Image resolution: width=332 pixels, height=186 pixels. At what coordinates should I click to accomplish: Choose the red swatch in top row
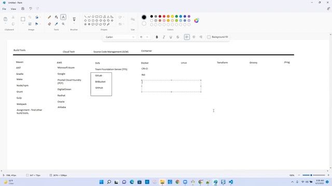click(164, 17)
